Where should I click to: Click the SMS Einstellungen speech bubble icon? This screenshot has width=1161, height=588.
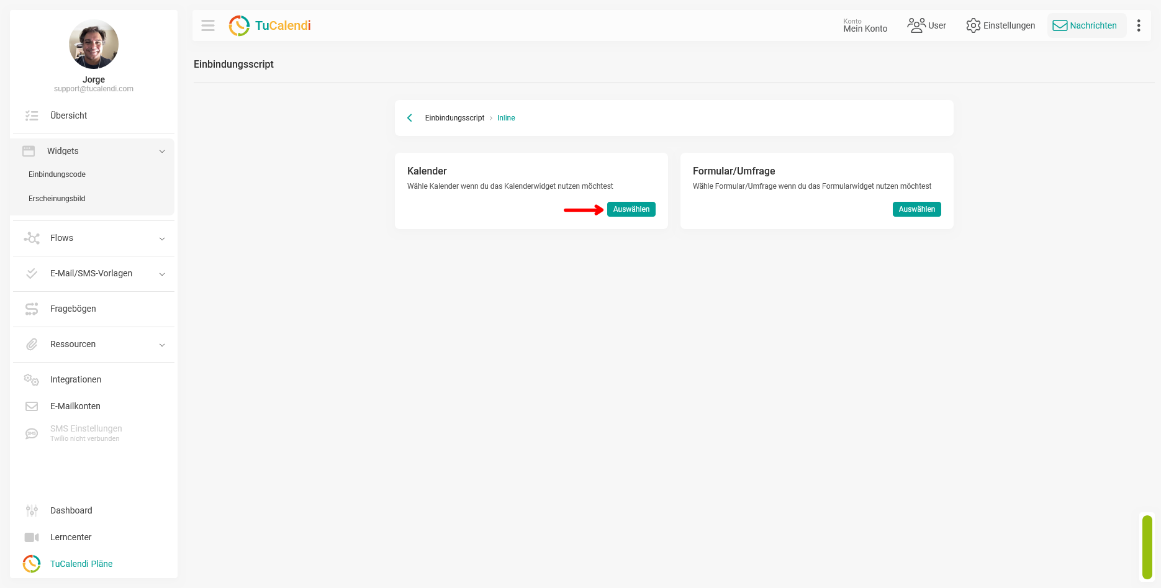[32, 433]
